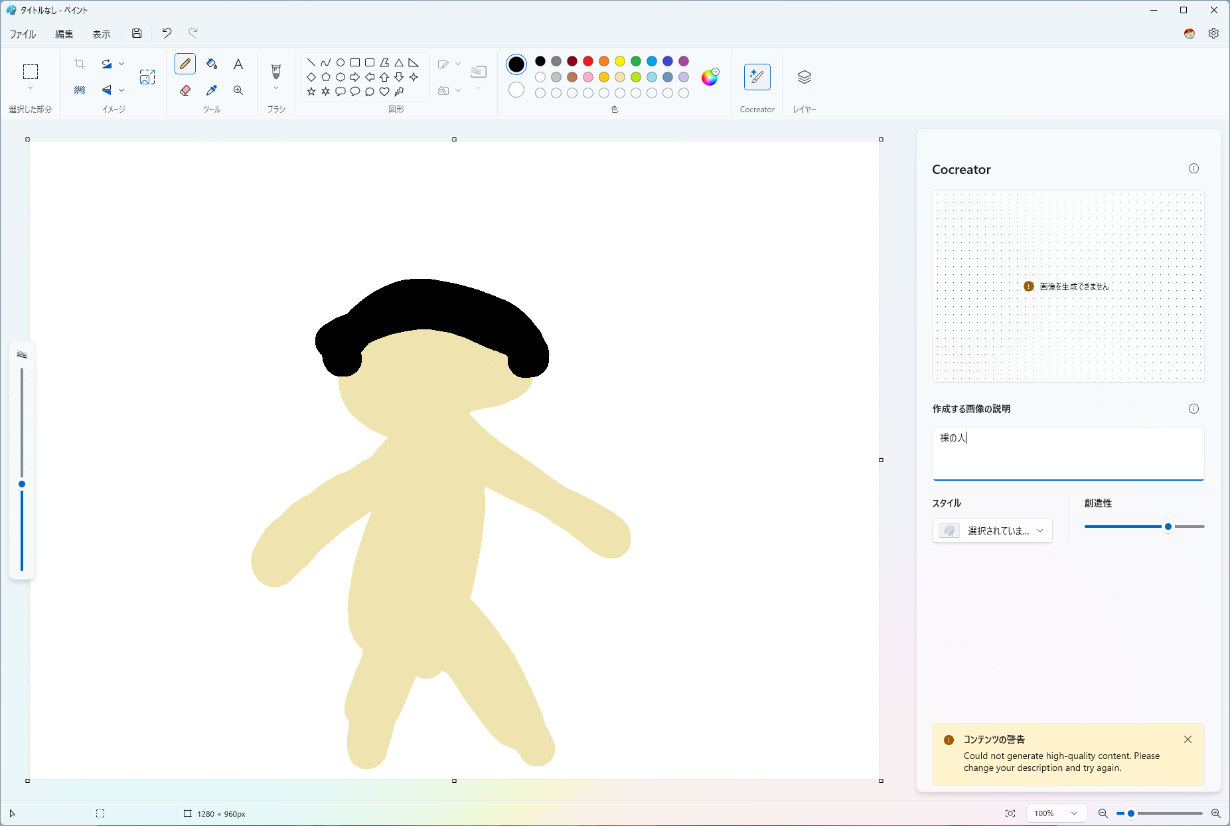This screenshot has width=1230, height=826.
Task: Click the Undo icon
Action: pos(166,33)
